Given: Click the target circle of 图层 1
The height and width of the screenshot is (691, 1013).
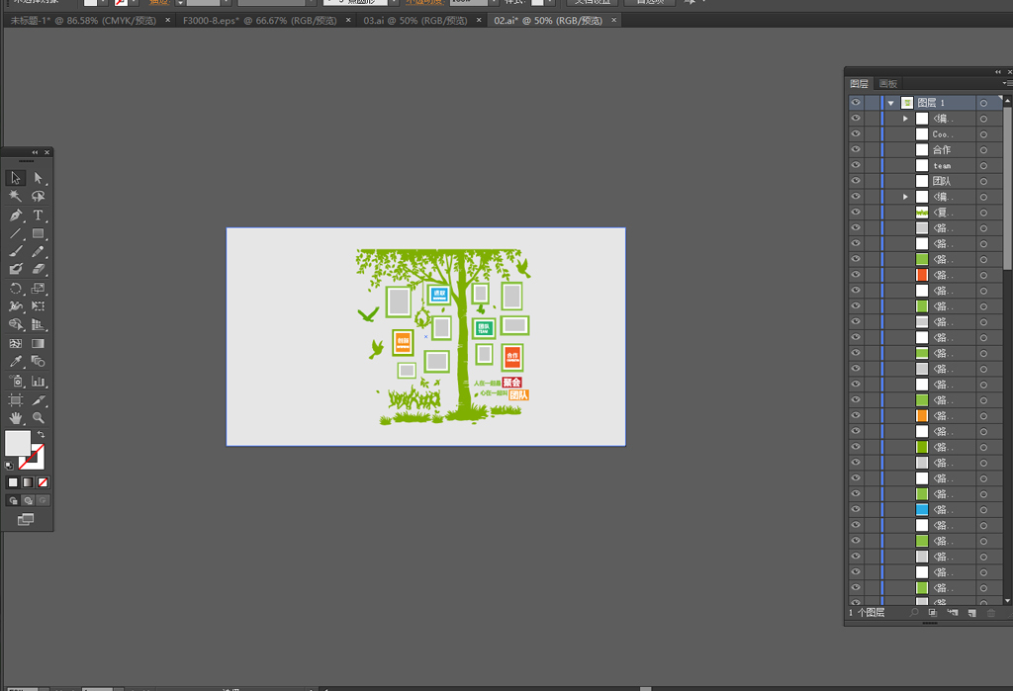Looking at the screenshot, I should (983, 103).
